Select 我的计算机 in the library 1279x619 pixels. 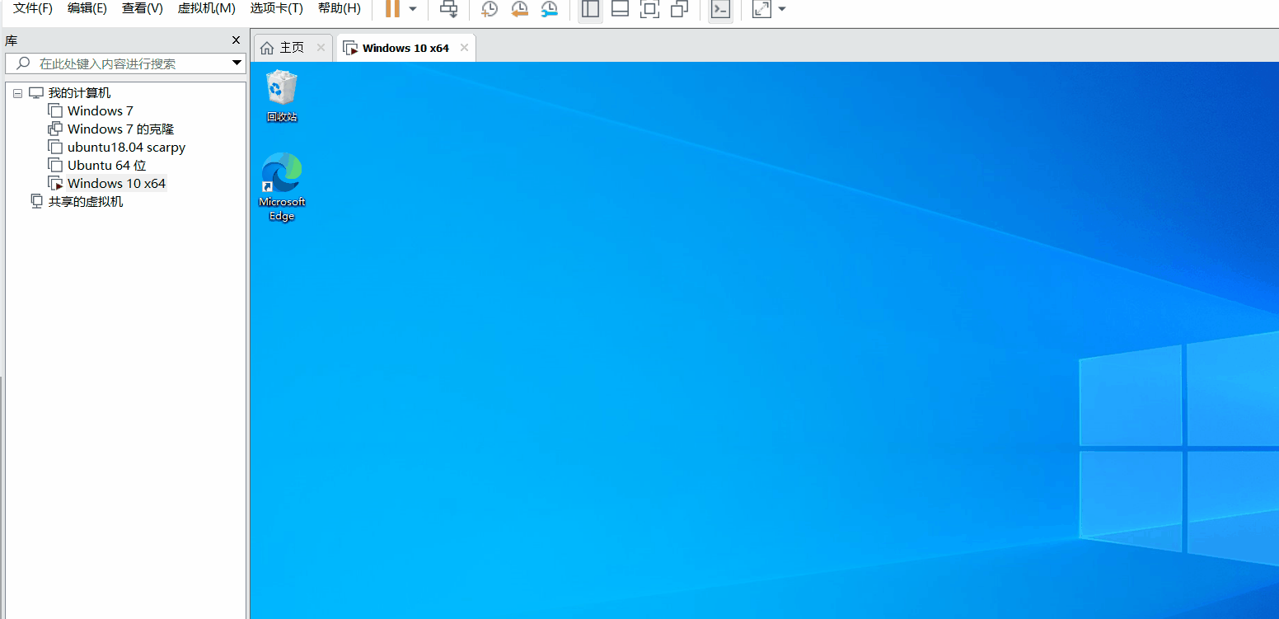click(x=79, y=93)
